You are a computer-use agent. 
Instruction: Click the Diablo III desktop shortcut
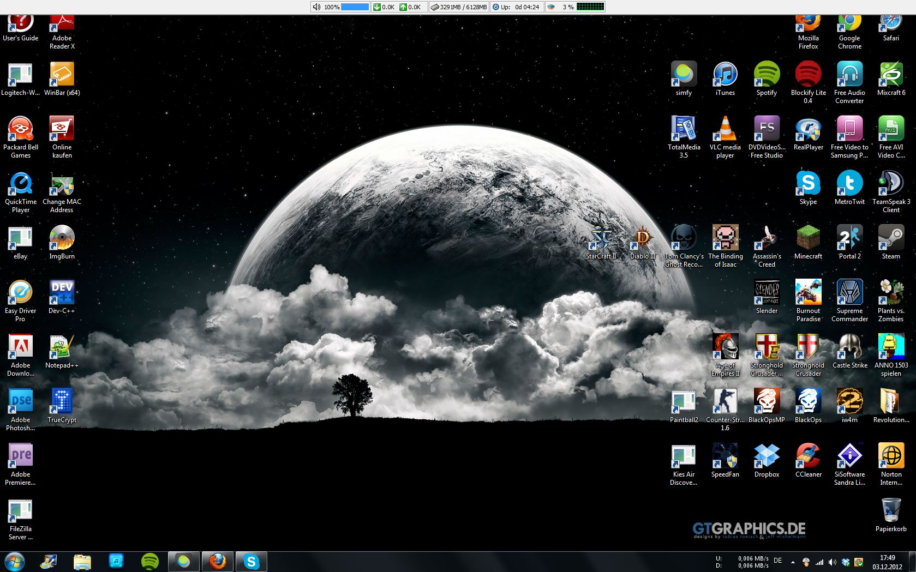(643, 238)
